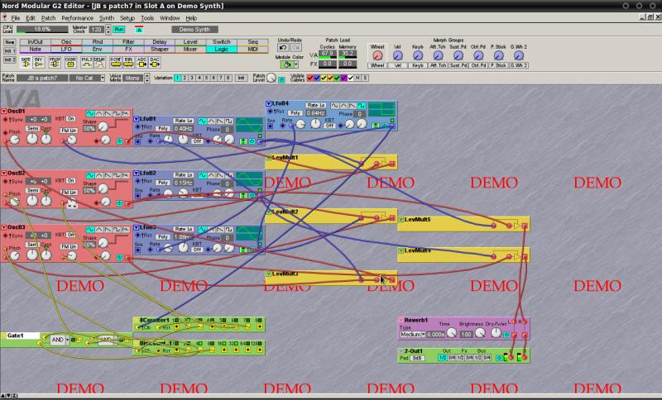Open the File menu
This screenshot has width=662, height=400.
(x=16, y=18)
